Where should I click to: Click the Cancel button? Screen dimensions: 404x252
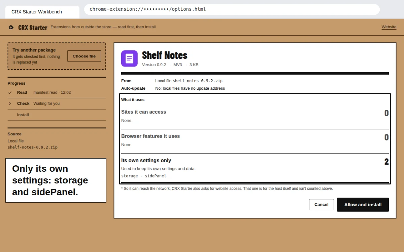322,205
